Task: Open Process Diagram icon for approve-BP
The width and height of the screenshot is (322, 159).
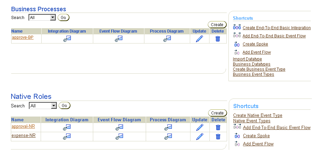Action: pyautogui.click(x=167, y=39)
